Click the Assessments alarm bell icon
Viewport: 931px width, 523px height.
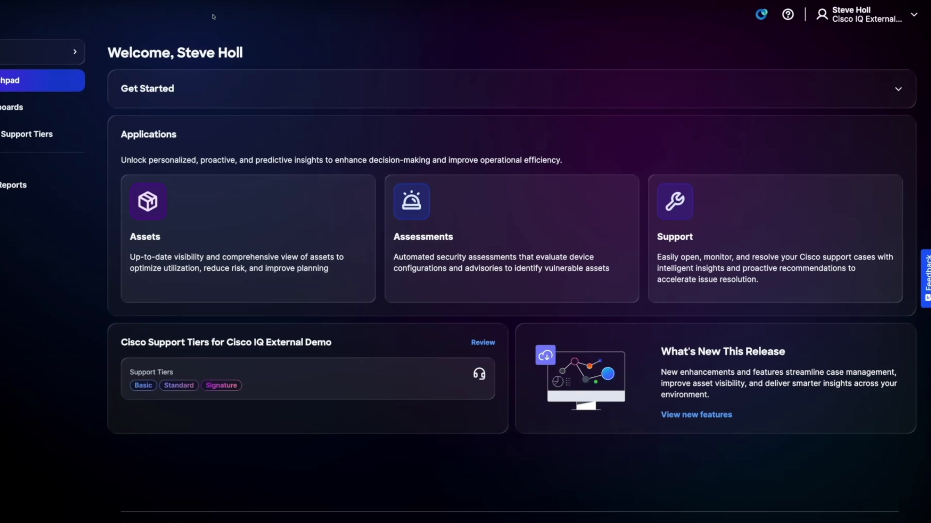point(411,201)
